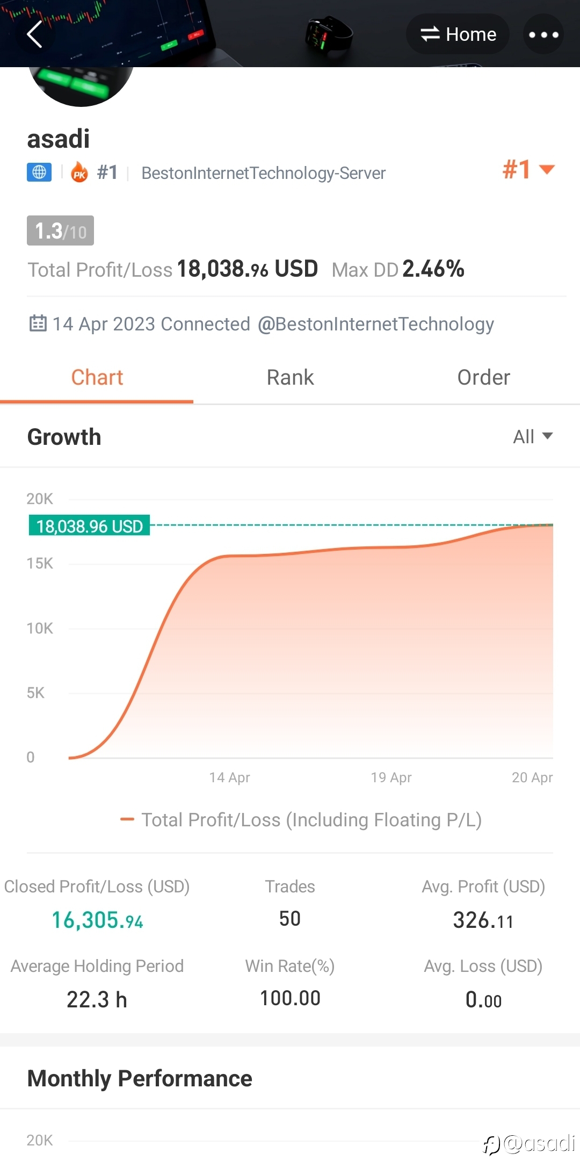
Task: Switch to the Rank tab
Action: coord(290,378)
